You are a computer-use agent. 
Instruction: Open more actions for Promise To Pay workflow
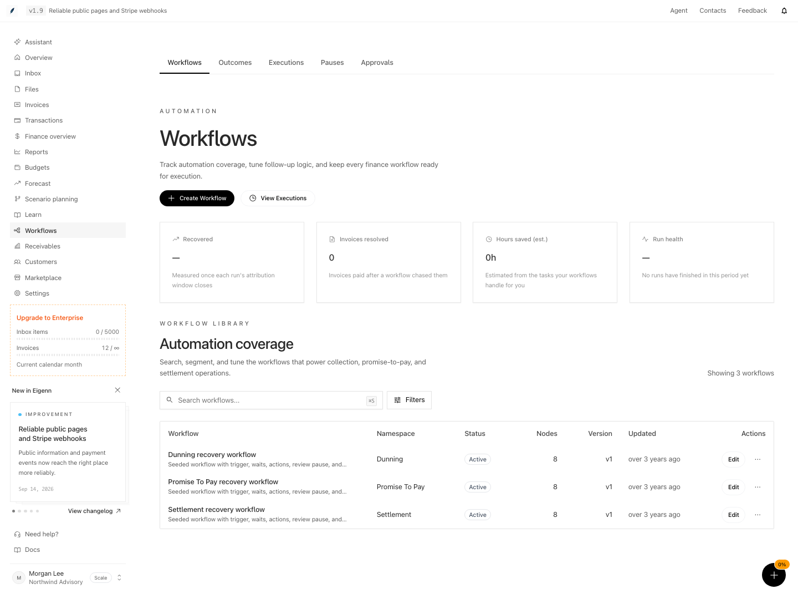pos(758,487)
